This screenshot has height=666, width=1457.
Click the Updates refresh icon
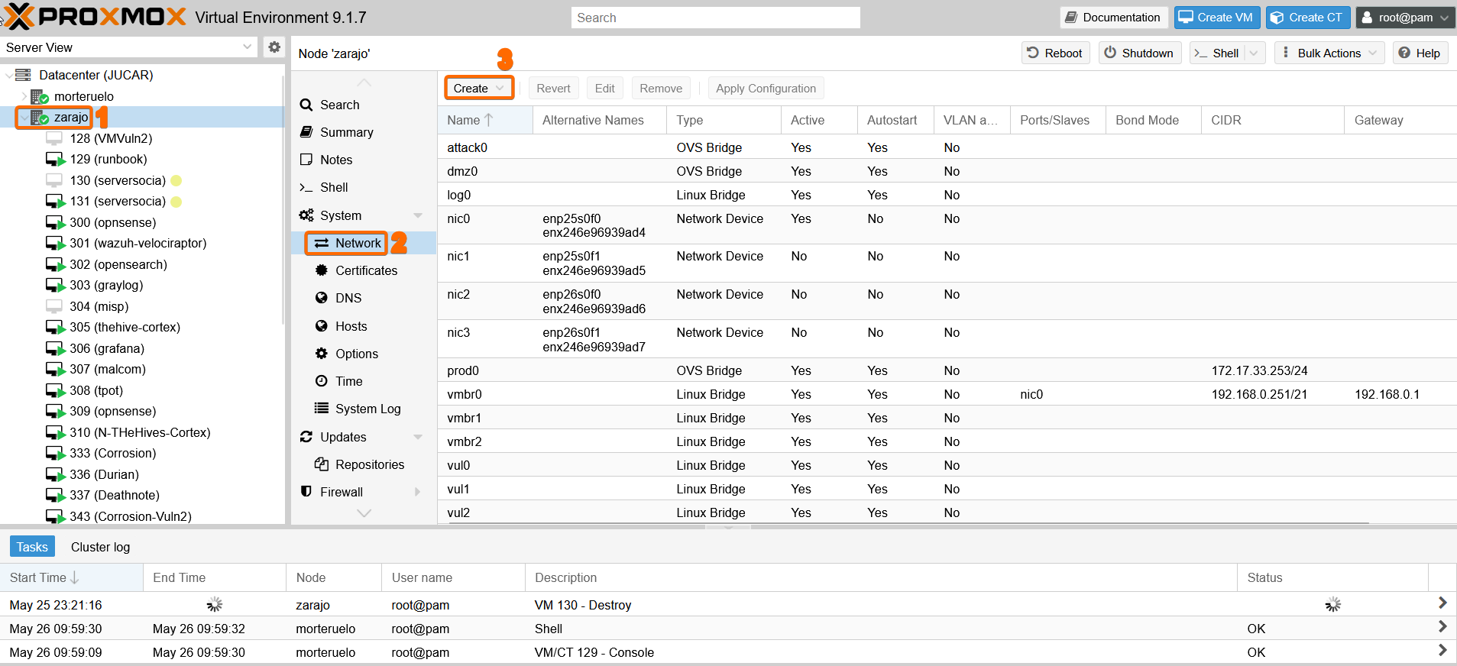(x=306, y=437)
